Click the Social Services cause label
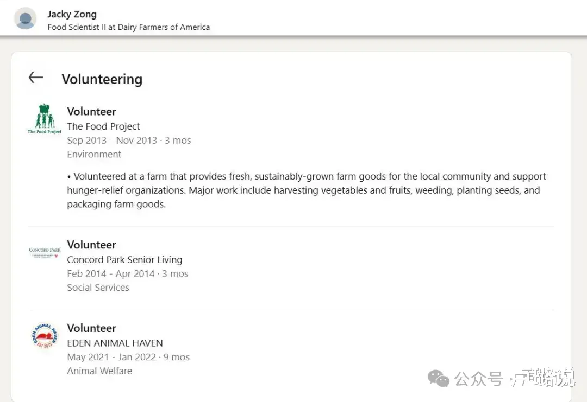 tap(98, 288)
